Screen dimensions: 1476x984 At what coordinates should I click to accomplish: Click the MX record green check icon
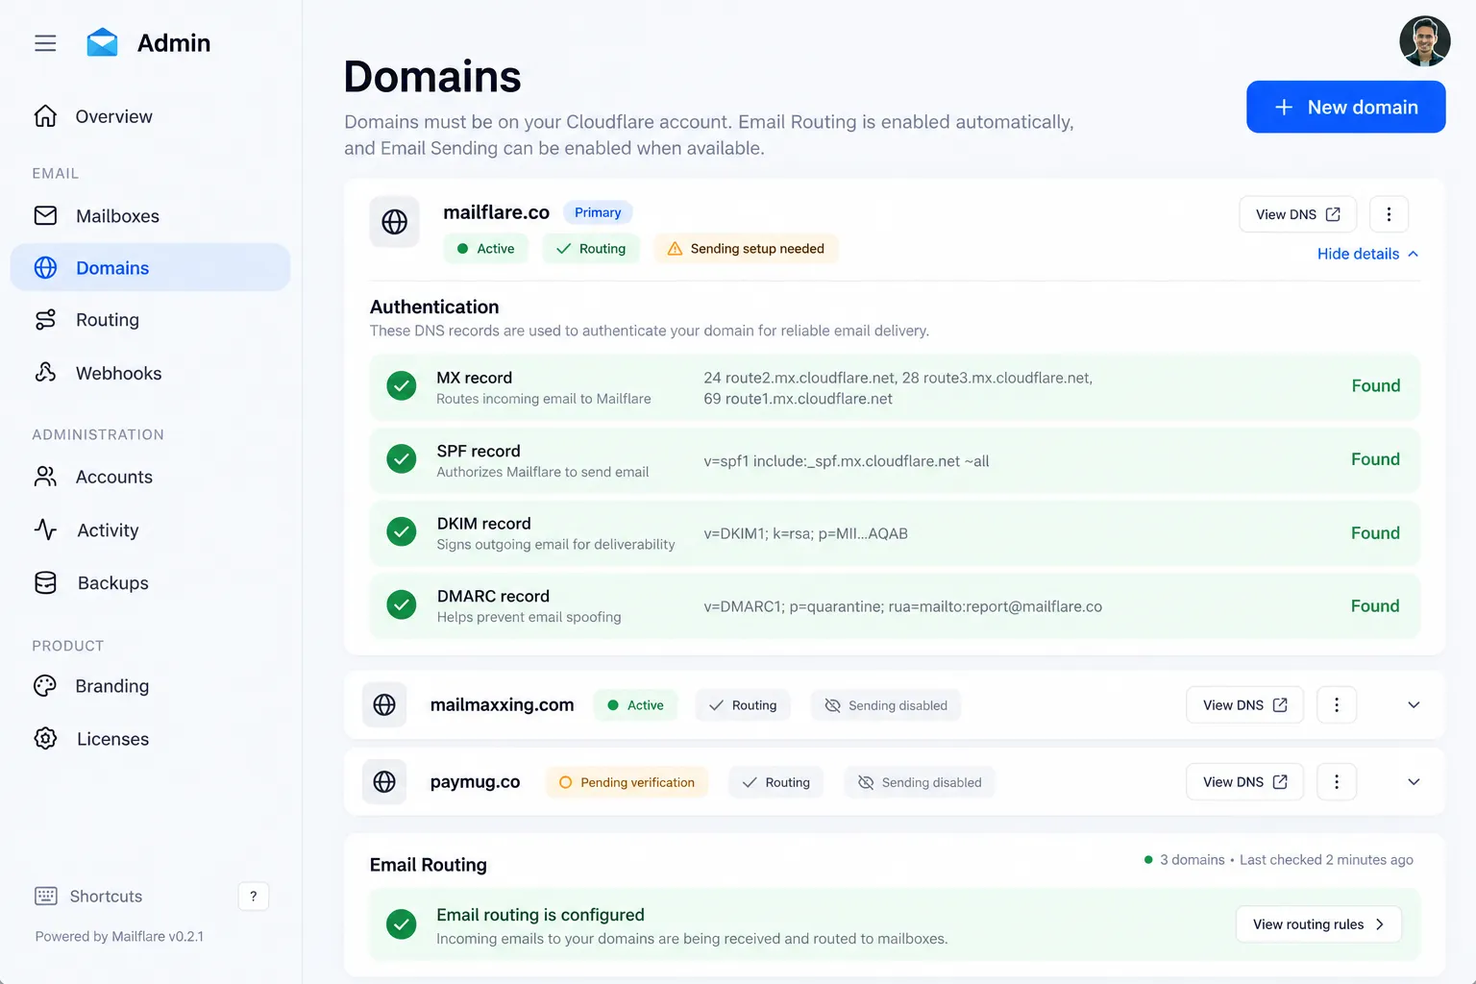point(402,386)
